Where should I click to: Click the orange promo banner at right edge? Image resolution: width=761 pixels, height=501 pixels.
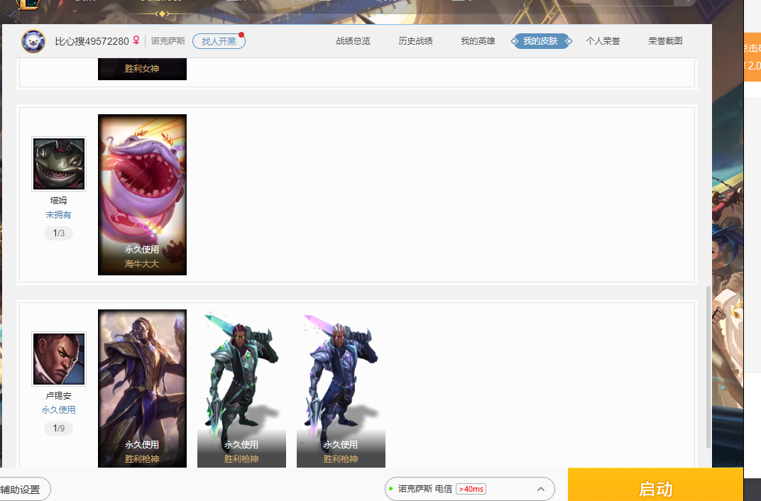(x=752, y=57)
